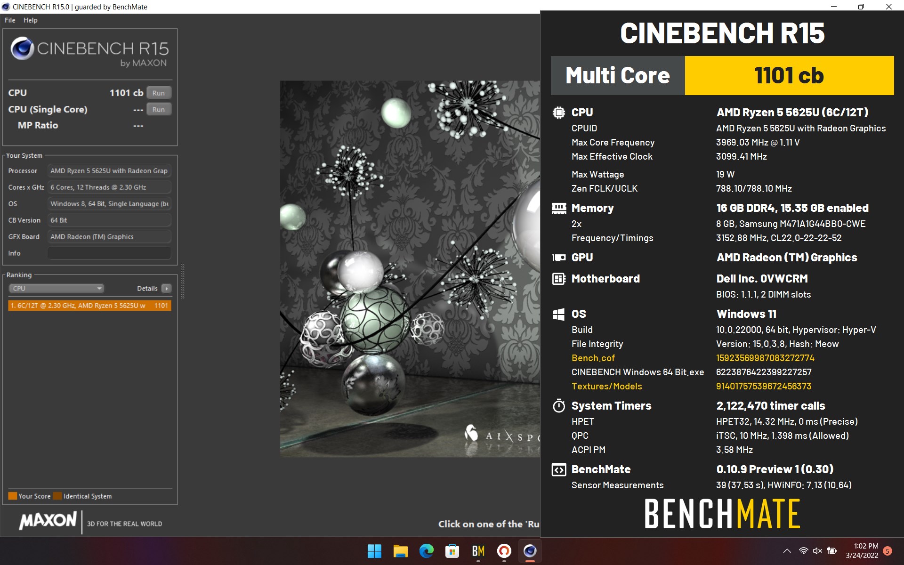Minimize the Cinebench window

834,7
